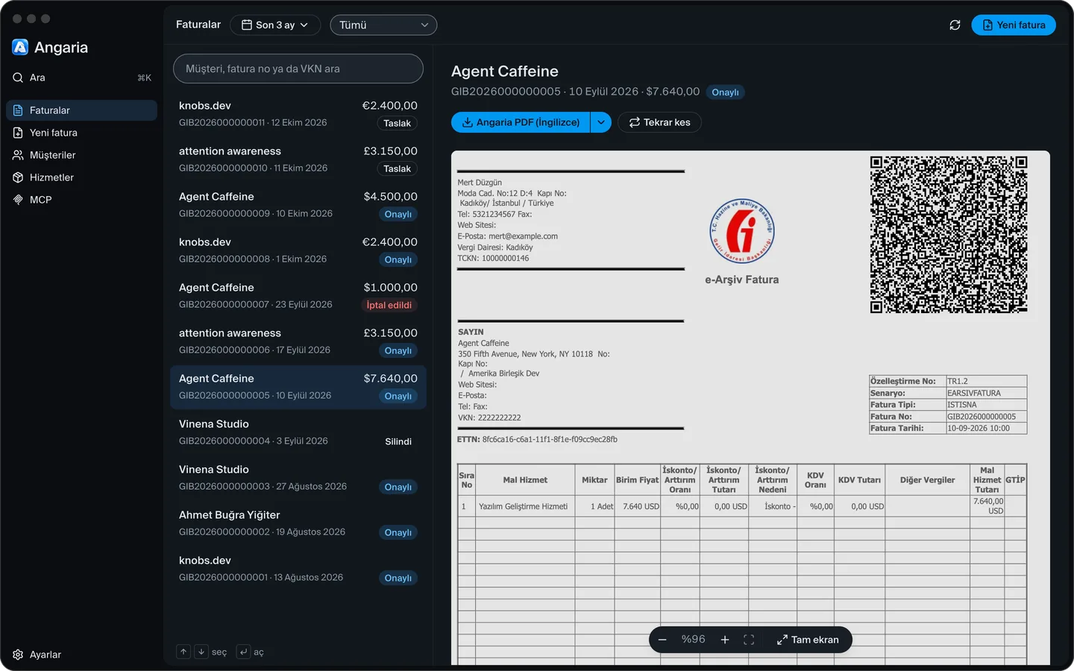Viewport: 1074px width, 671px height.
Task: Select the Vinena Studio Silindi invoice
Action: tap(298, 432)
